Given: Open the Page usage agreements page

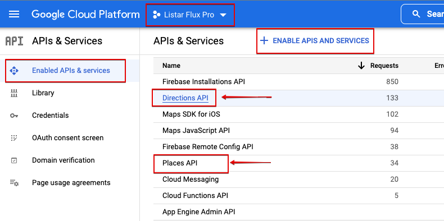Looking at the screenshot, I should tap(71, 182).
